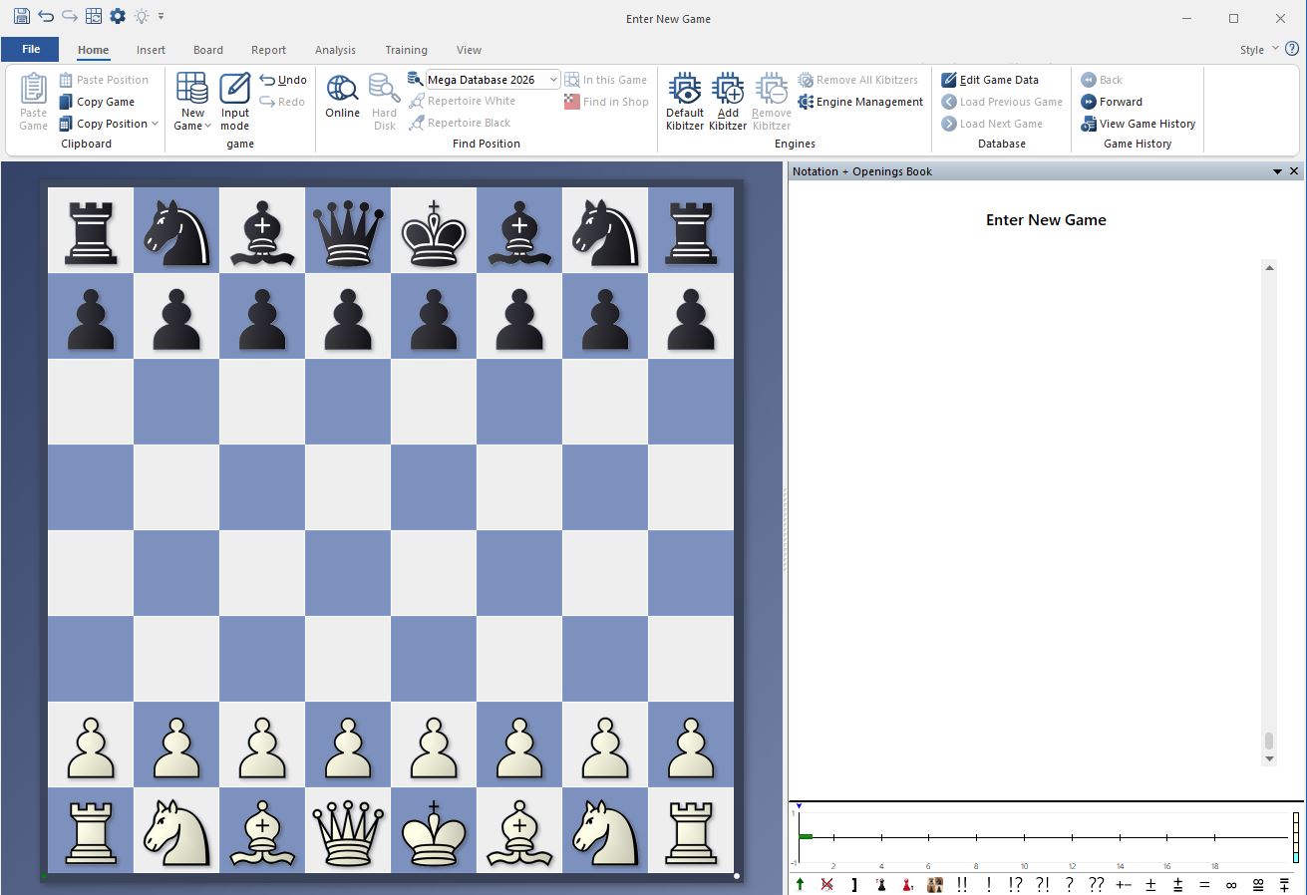Open options with the gear icon
Viewport: 1307px width, 895px height.
click(118, 17)
